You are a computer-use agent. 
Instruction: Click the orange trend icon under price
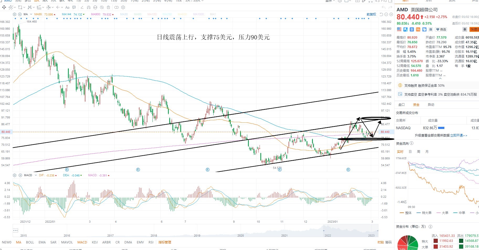[x=418, y=29]
